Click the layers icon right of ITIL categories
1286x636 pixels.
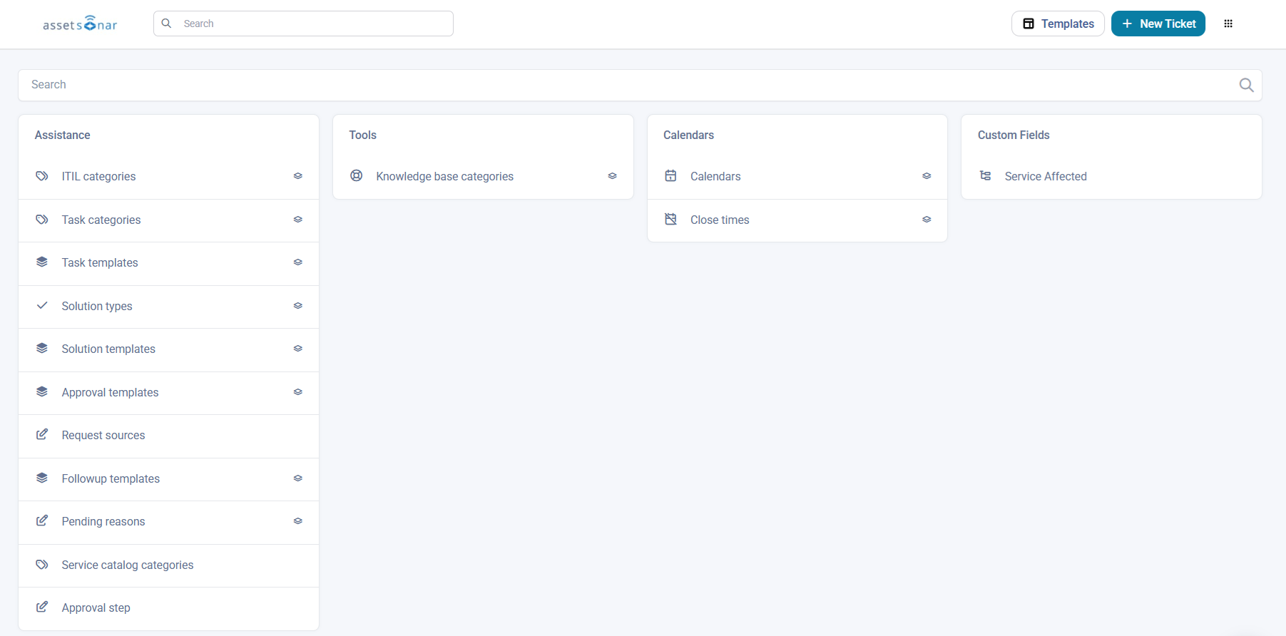click(298, 176)
